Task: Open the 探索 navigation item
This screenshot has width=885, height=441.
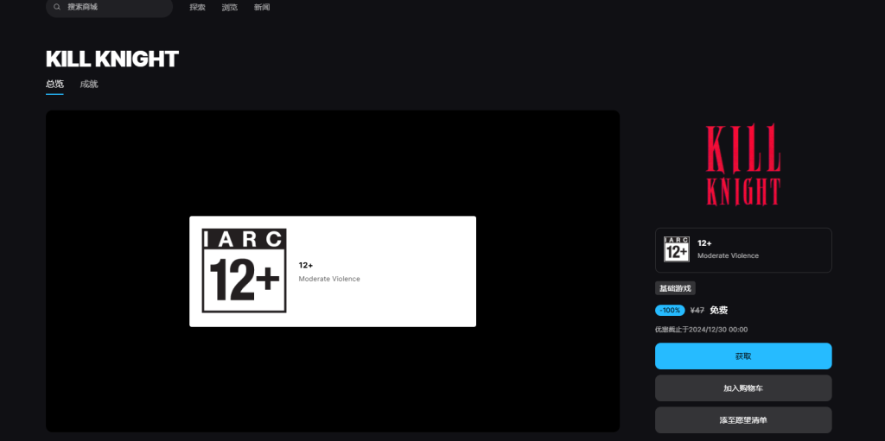Action: pos(198,7)
